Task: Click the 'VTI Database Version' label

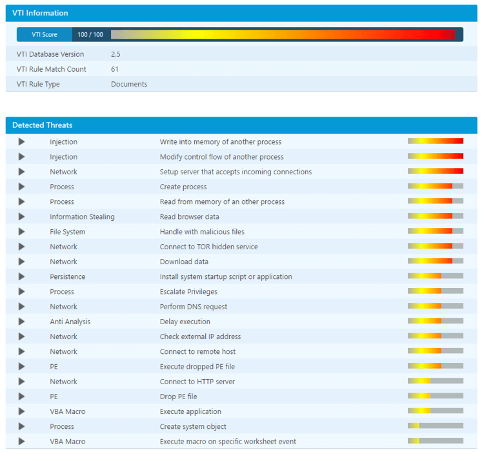Action: 50,54
